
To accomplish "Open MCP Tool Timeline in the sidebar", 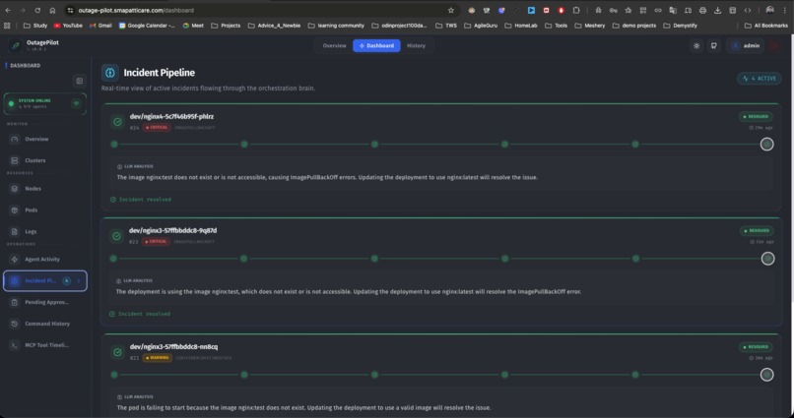I will click(x=44, y=345).
